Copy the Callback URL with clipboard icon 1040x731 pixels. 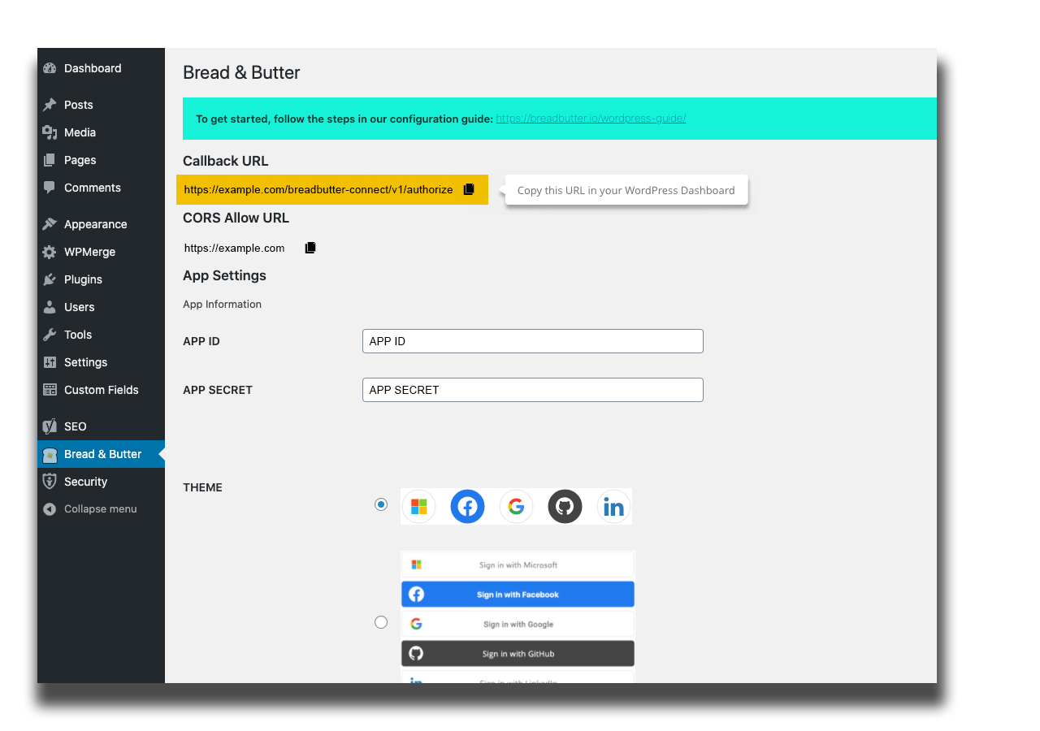[x=469, y=189]
